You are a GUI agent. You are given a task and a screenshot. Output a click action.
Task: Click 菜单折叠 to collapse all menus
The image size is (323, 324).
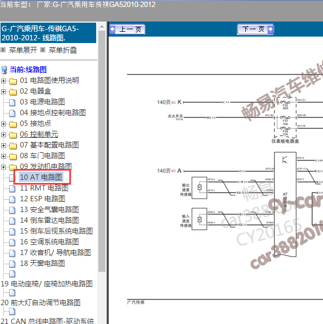click(63, 50)
